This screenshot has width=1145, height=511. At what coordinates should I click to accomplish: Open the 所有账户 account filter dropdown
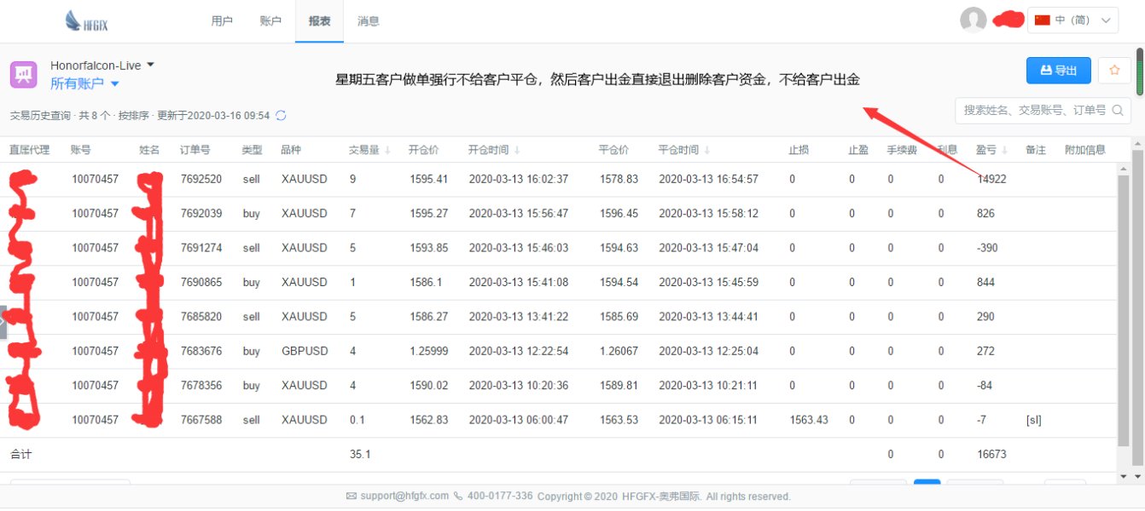114,83
